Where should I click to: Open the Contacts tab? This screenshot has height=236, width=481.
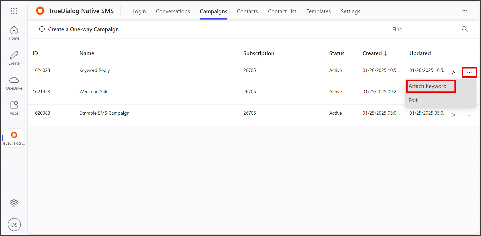pyautogui.click(x=247, y=11)
